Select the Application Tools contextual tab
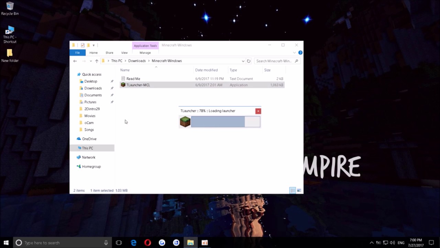The image size is (440, 248). click(x=145, y=45)
